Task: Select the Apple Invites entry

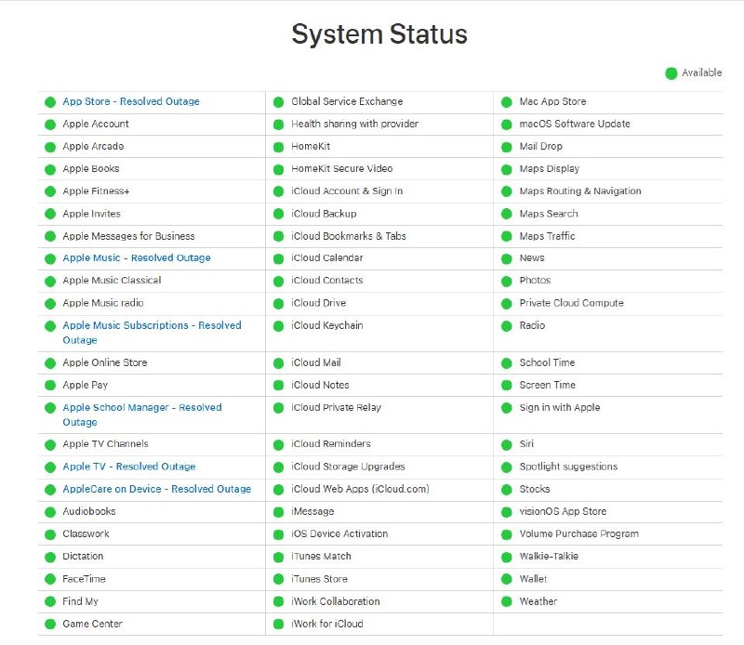Action: [91, 214]
